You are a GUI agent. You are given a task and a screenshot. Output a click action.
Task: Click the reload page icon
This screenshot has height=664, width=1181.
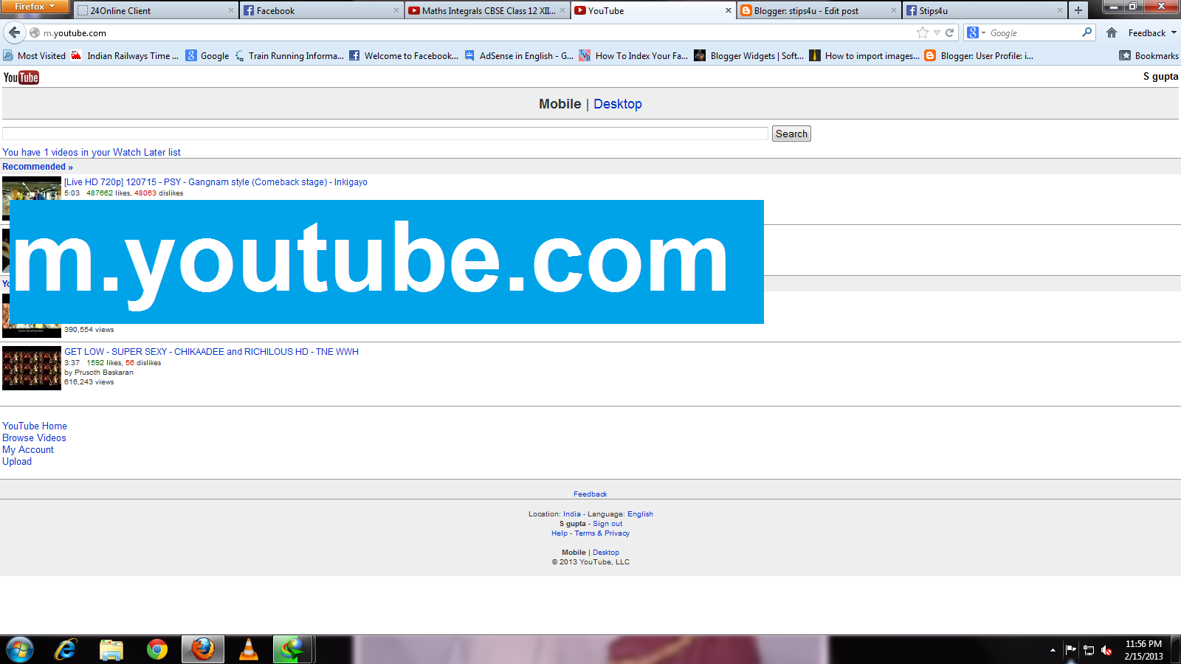[950, 32]
